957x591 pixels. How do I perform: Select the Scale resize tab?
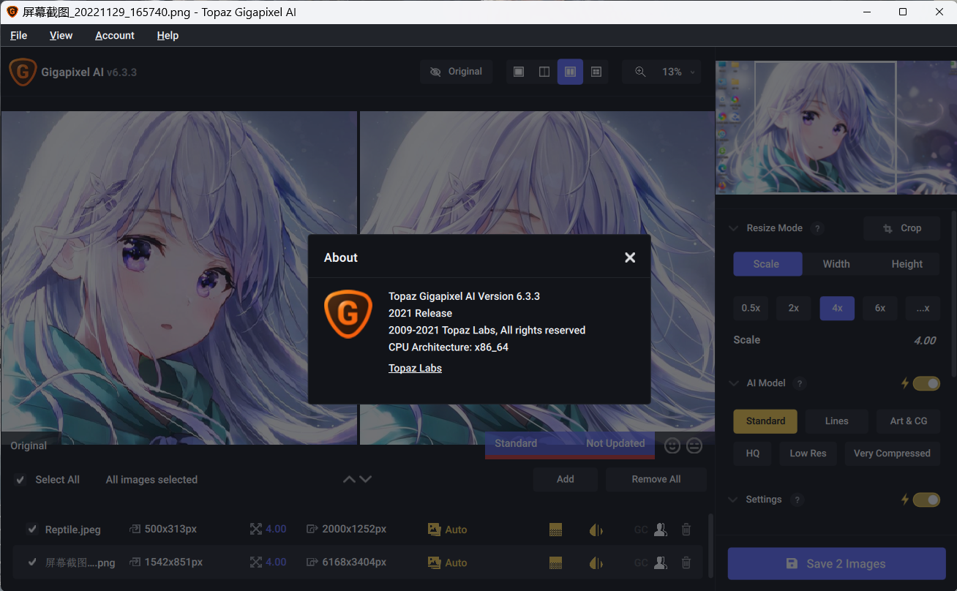pos(768,264)
